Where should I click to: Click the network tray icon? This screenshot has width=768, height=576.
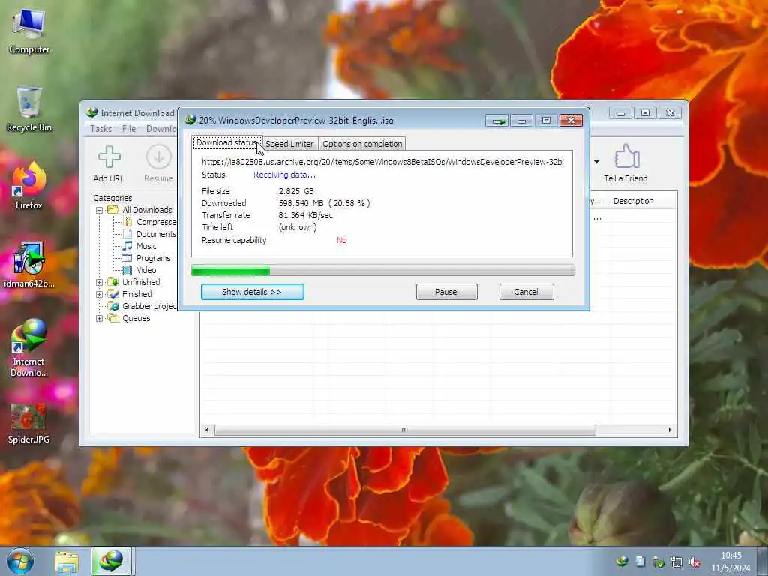click(x=676, y=562)
